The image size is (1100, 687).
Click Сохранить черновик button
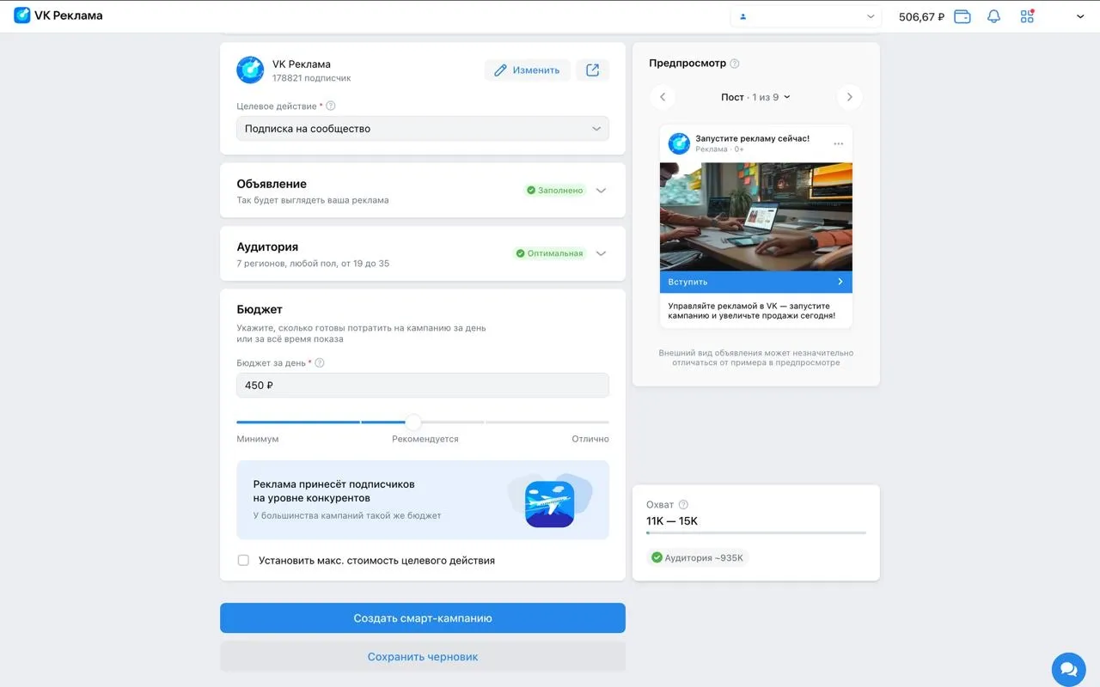(423, 657)
